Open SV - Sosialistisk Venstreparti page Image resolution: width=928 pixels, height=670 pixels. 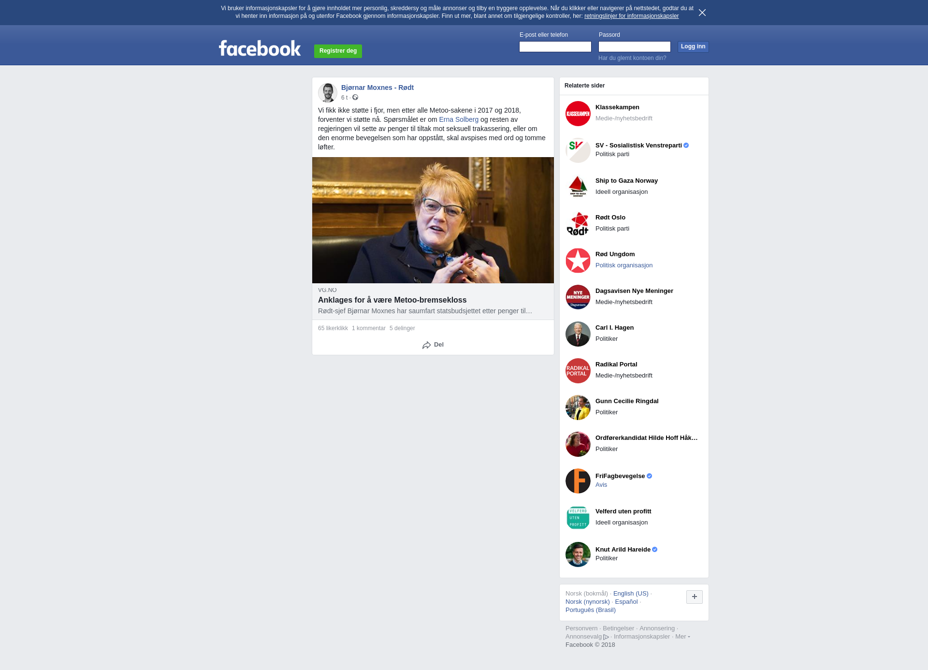(x=638, y=146)
